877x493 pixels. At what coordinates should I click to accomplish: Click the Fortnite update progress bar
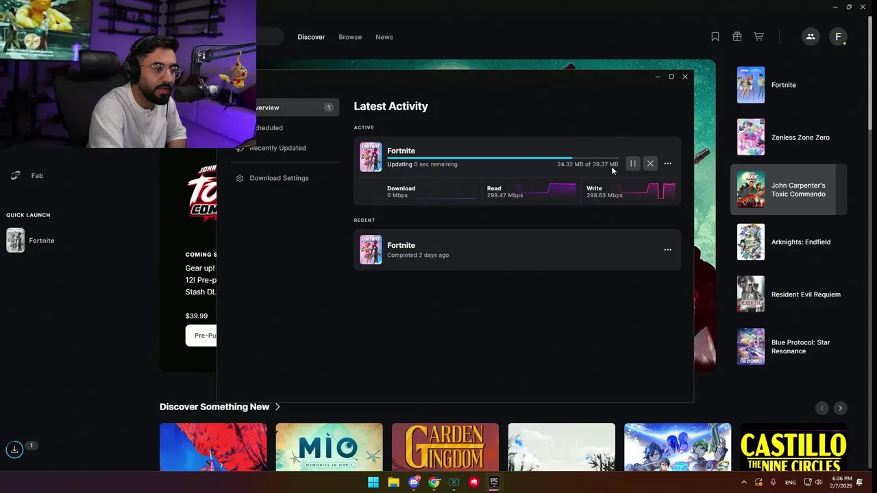point(502,157)
